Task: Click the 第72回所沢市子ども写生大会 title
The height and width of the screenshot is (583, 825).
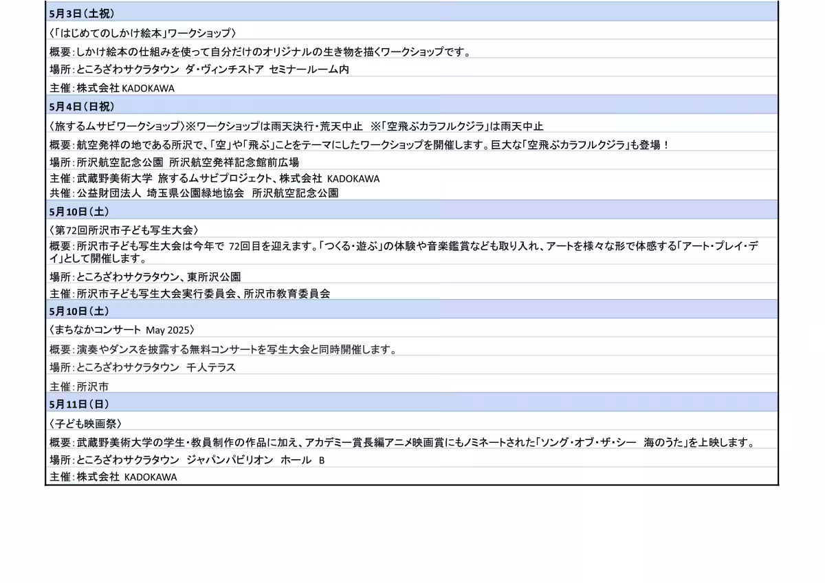Action: click(124, 230)
